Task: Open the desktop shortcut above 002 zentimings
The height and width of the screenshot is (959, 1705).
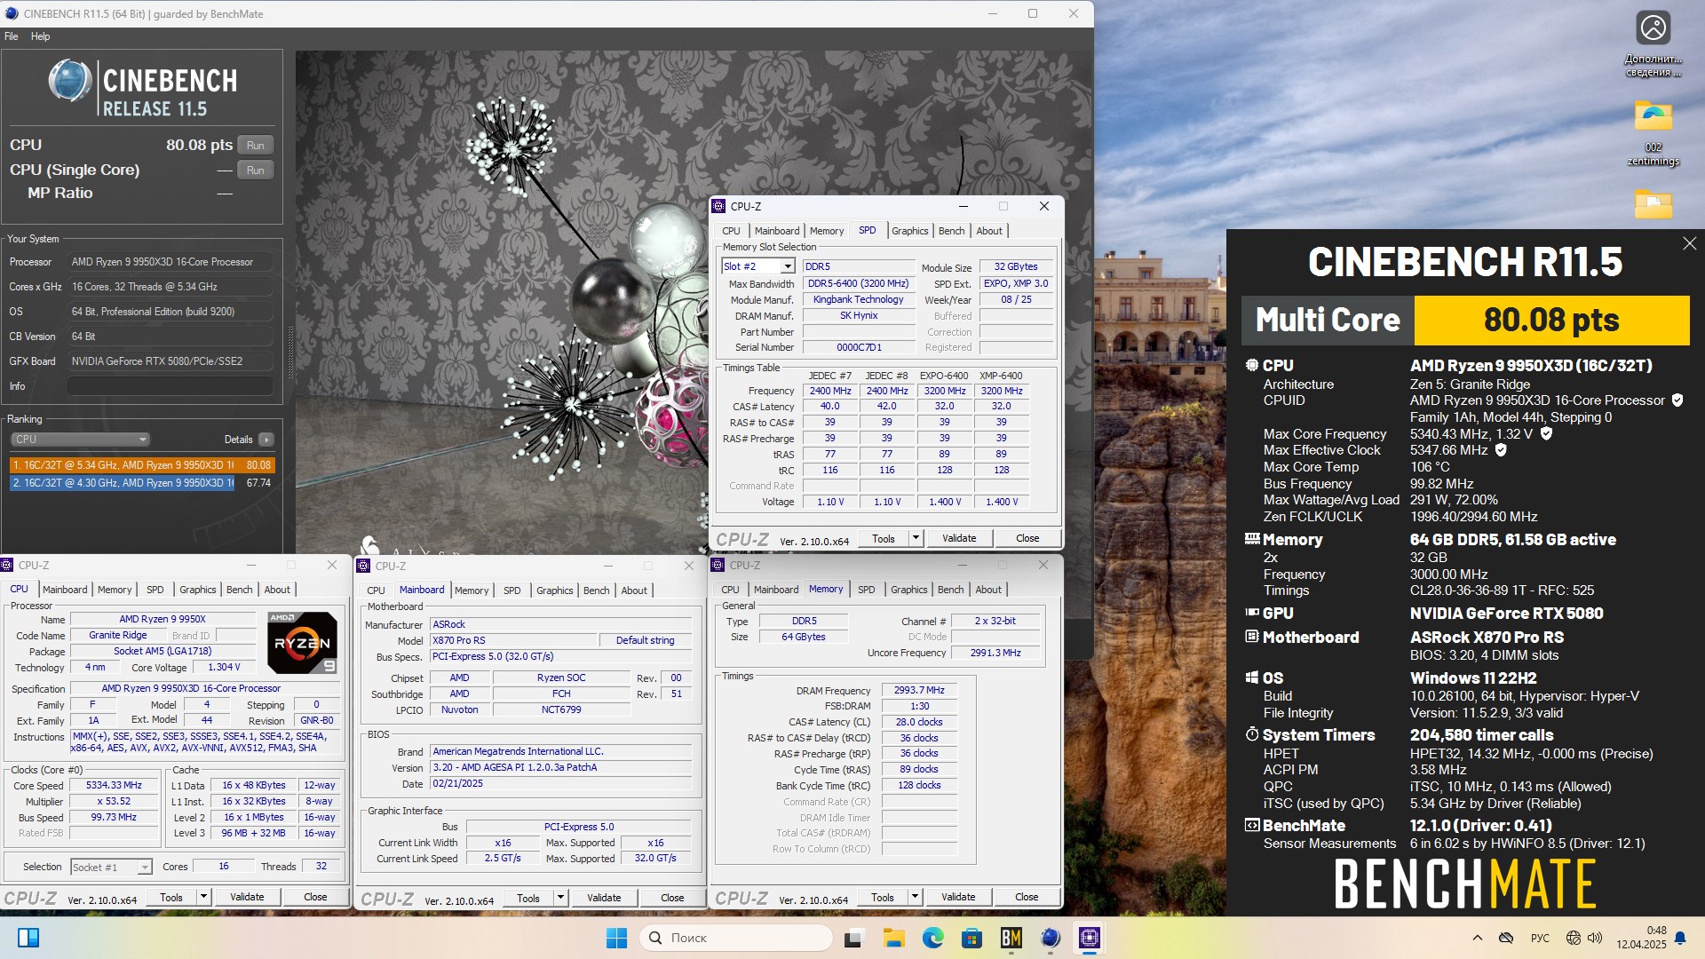Action: click(1653, 44)
